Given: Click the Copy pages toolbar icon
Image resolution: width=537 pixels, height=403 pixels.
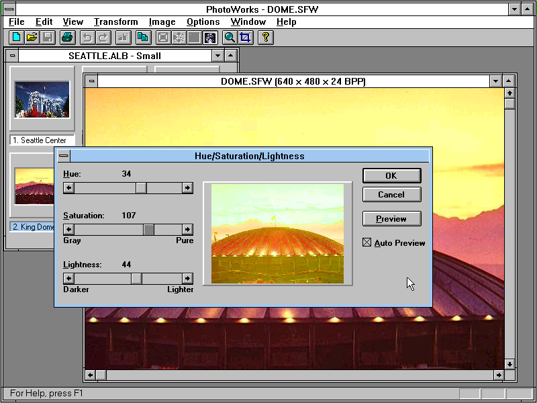Looking at the screenshot, I should click(143, 38).
